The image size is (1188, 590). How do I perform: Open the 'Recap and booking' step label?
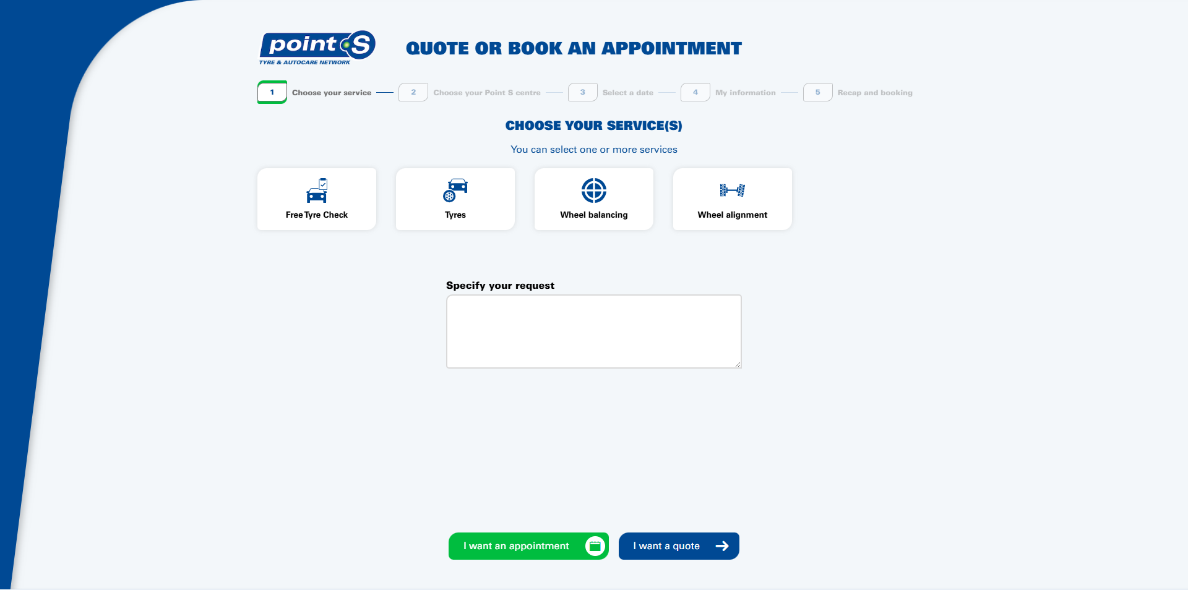[x=875, y=93]
